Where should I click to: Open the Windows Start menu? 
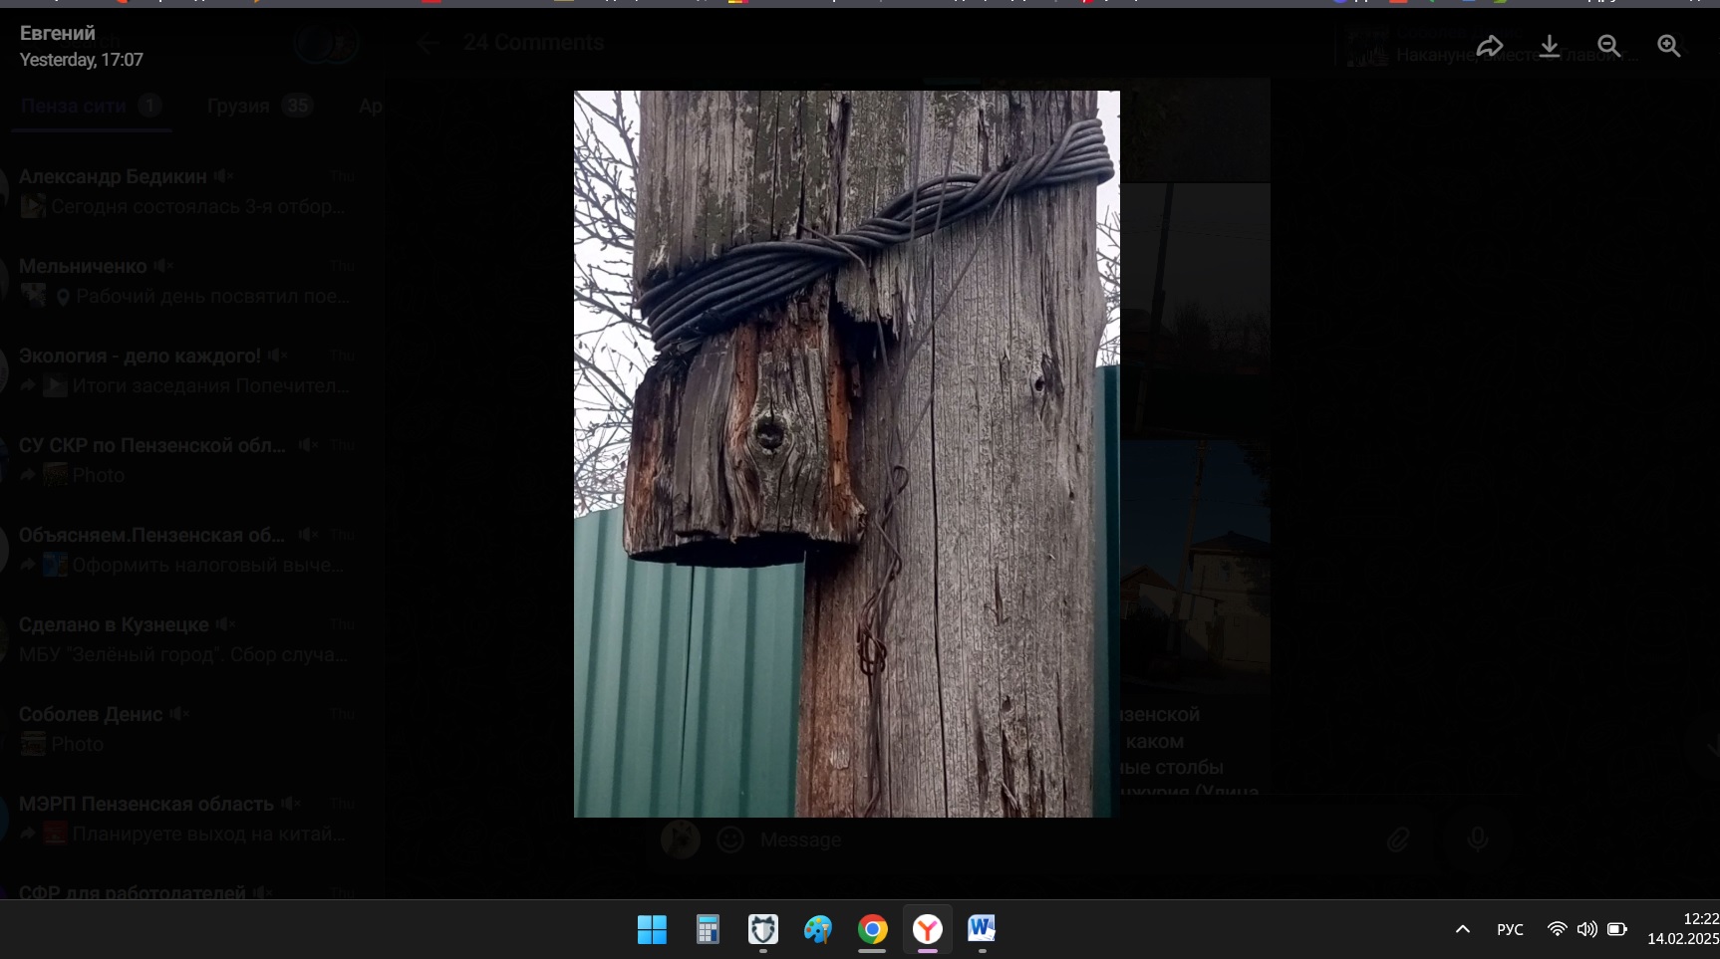(652, 929)
